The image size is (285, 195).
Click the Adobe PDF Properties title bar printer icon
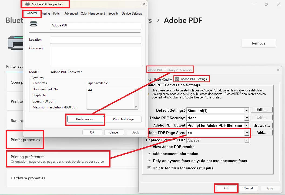(28, 4)
